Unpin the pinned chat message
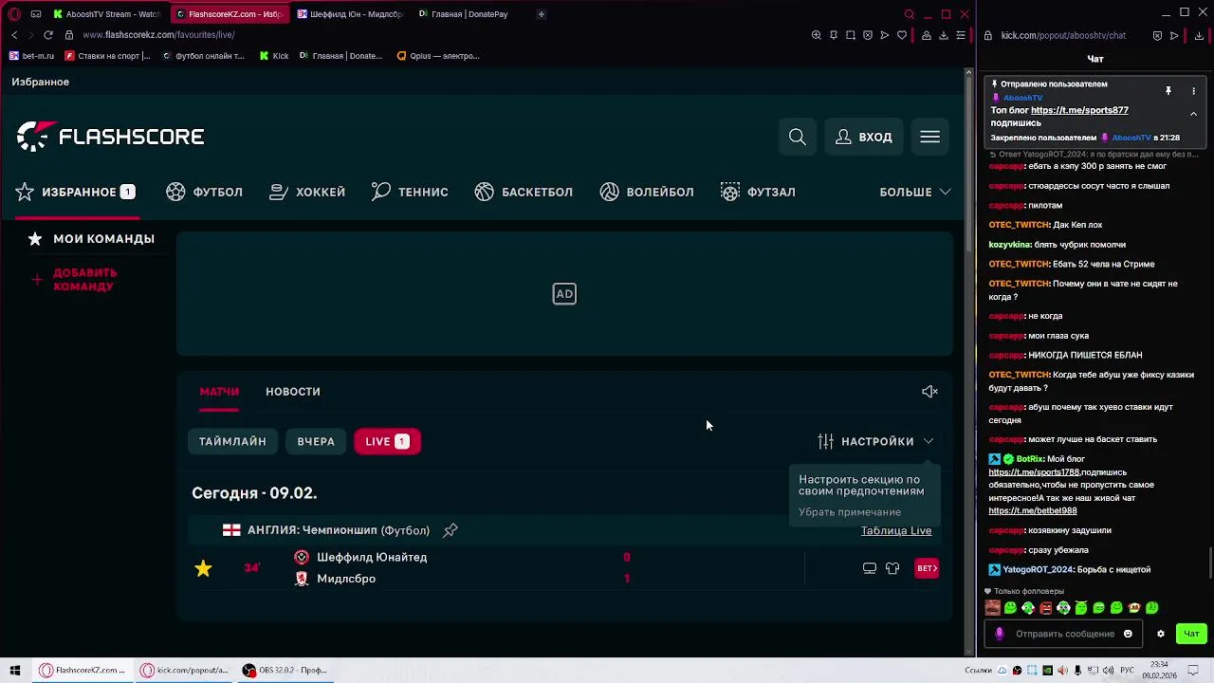 click(x=1168, y=91)
